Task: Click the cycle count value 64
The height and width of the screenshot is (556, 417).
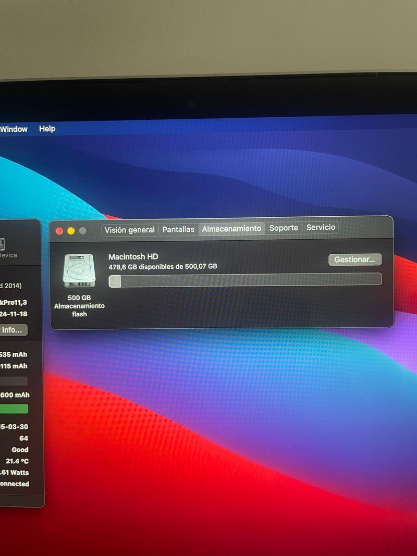Action: click(24, 438)
